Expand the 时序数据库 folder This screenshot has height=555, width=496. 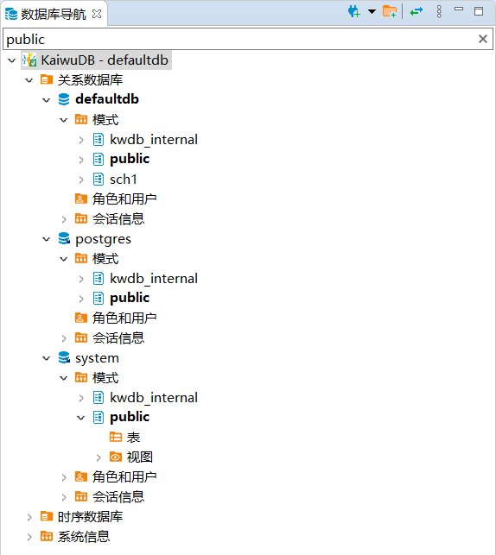pyautogui.click(x=29, y=517)
